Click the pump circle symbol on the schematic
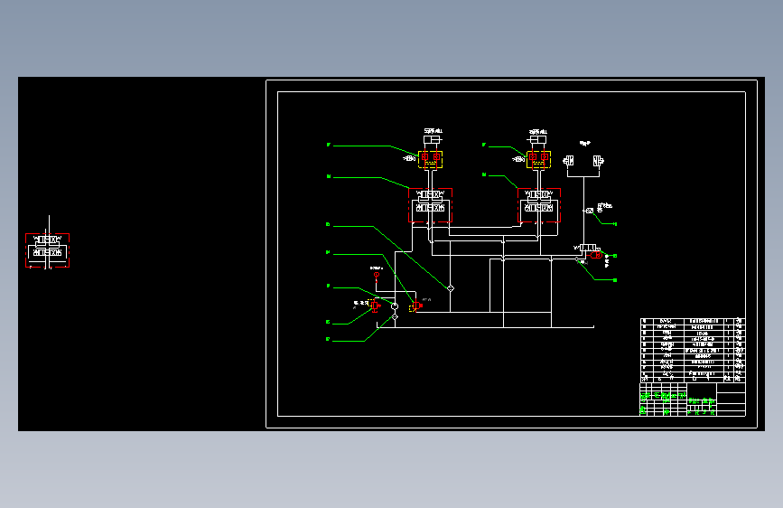This screenshot has width=783, height=508. tap(395, 306)
